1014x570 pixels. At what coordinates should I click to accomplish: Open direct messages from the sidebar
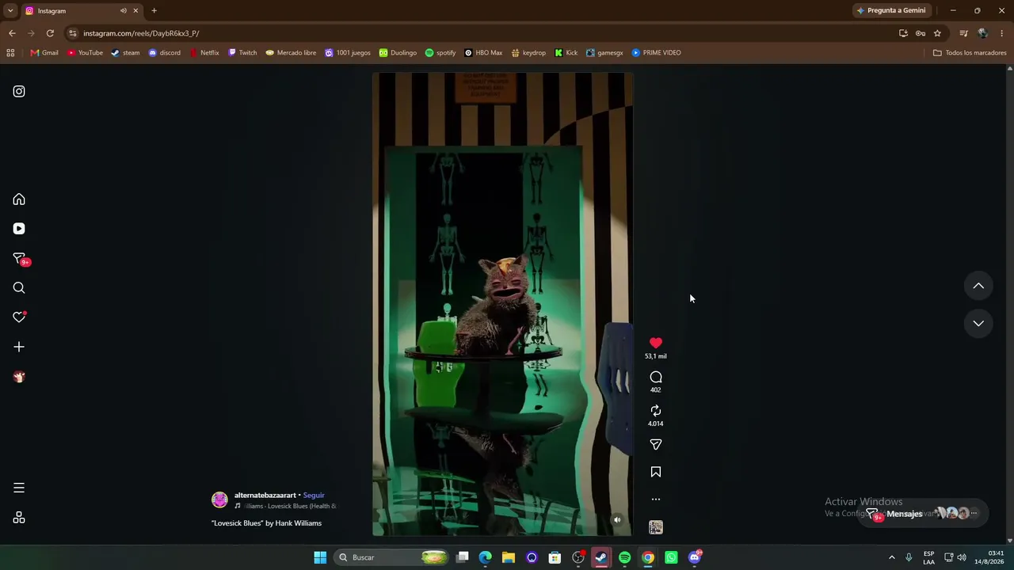point(19,259)
